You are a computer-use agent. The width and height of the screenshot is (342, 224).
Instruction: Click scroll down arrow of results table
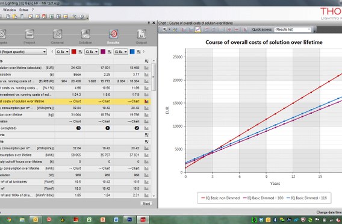pos(154,196)
